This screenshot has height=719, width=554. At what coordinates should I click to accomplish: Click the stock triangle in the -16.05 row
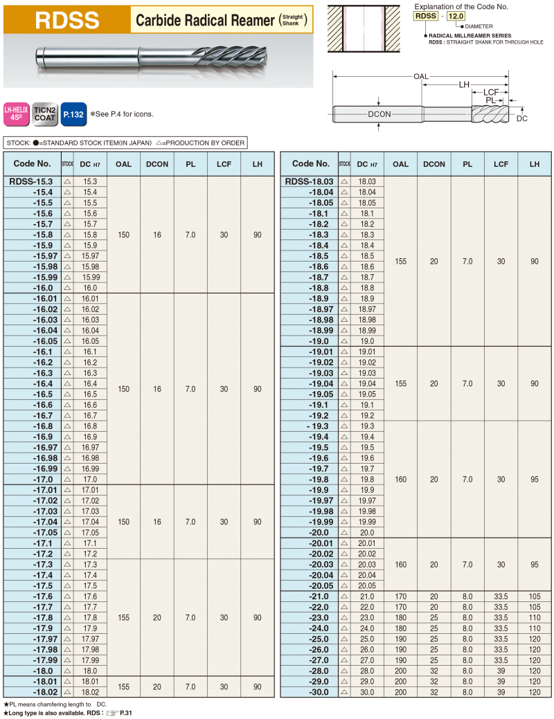pos(67,341)
